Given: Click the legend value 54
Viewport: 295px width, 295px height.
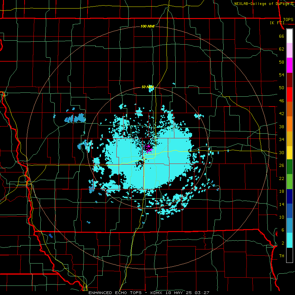Looking at the screenshot, I should pos(282,75).
